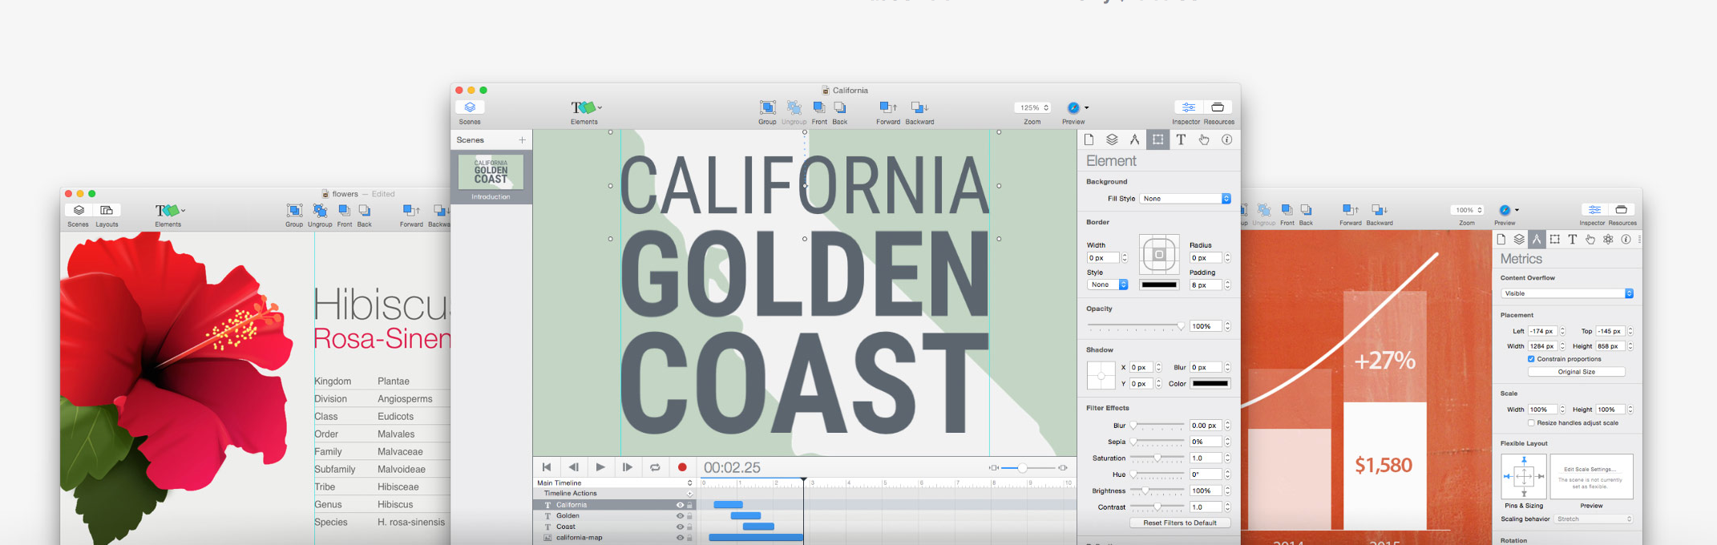This screenshot has height=545, width=1717.
Task: Open the Elements menu in the California window
Action: [586, 107]
